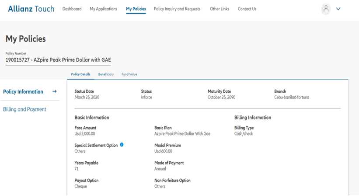This screenshot has height=196, width=359.
Task: Click the My Policies page heading
Action: pyautogui.click(x=25, y=39)
